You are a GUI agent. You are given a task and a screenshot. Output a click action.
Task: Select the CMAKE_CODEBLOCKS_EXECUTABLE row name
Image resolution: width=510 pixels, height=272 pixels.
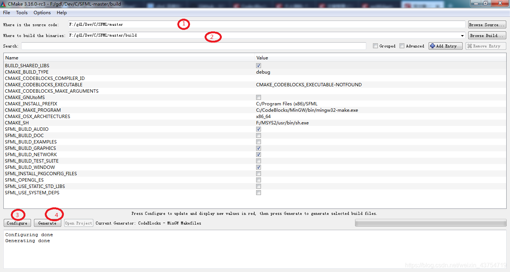(44, 85)
